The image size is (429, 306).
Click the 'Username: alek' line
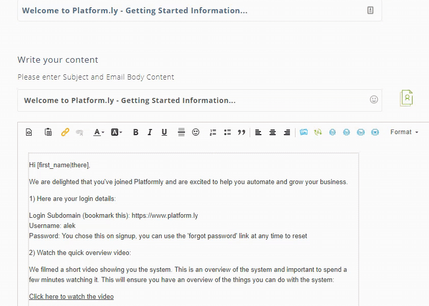52,226
